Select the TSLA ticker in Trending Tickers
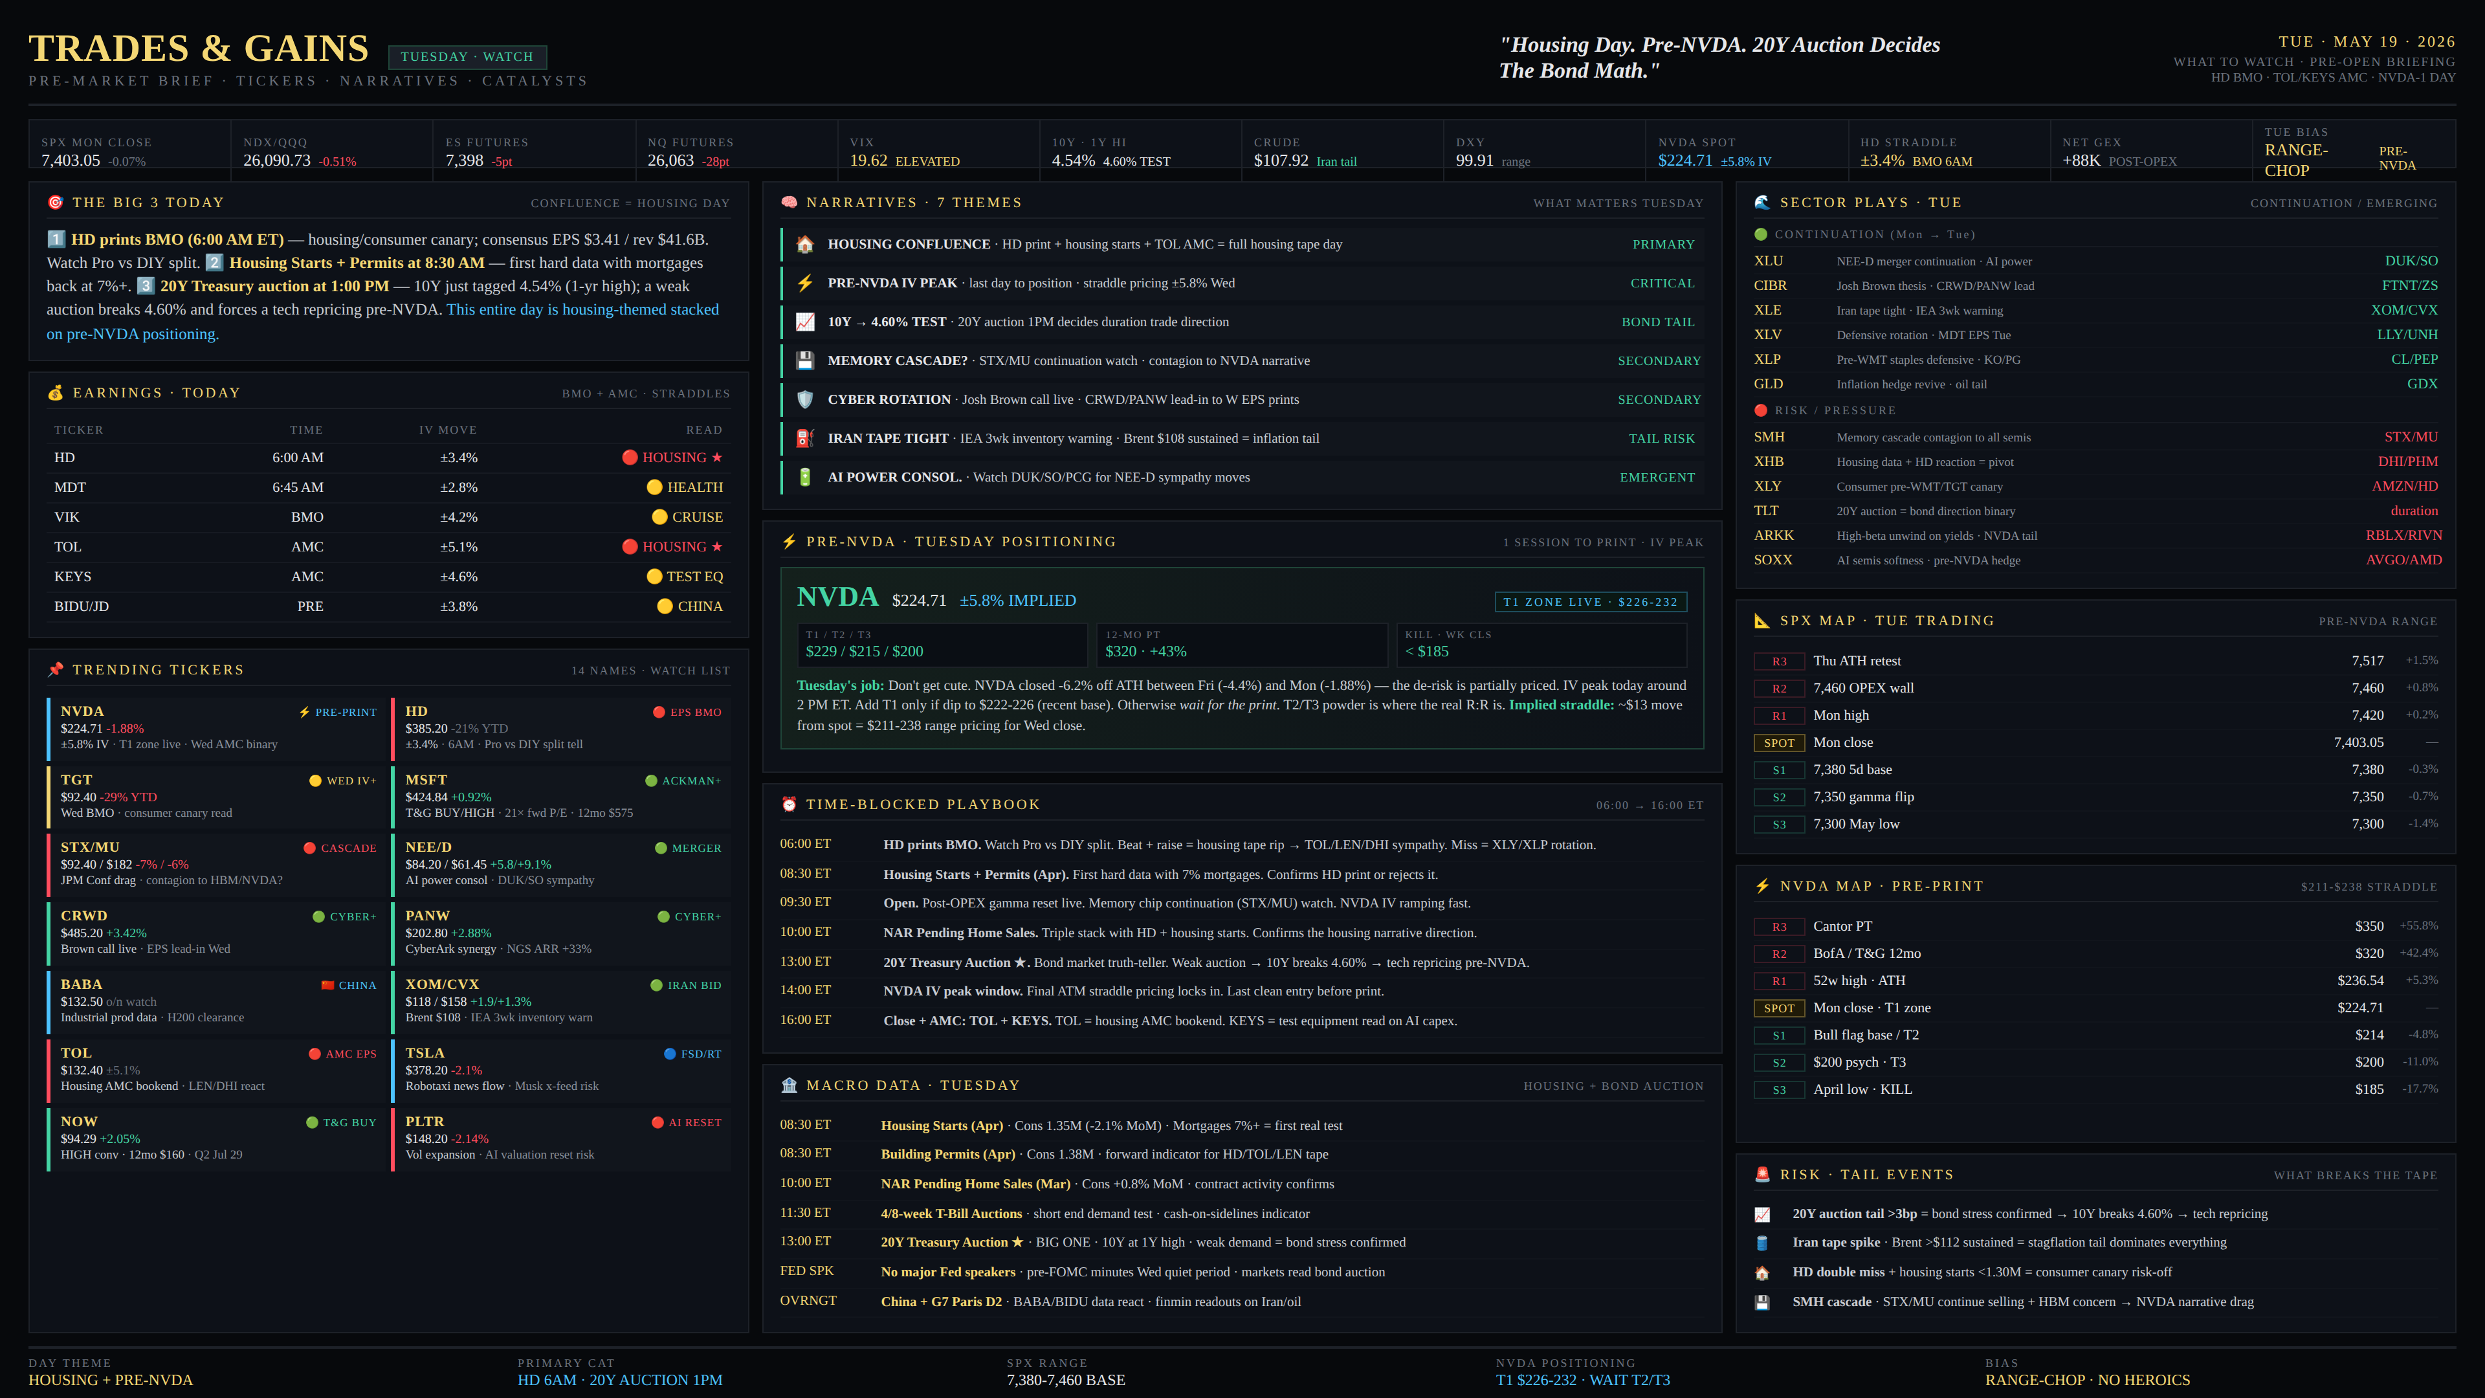The width and height of the screenshot is (2485, 1398). (425, 1052)
